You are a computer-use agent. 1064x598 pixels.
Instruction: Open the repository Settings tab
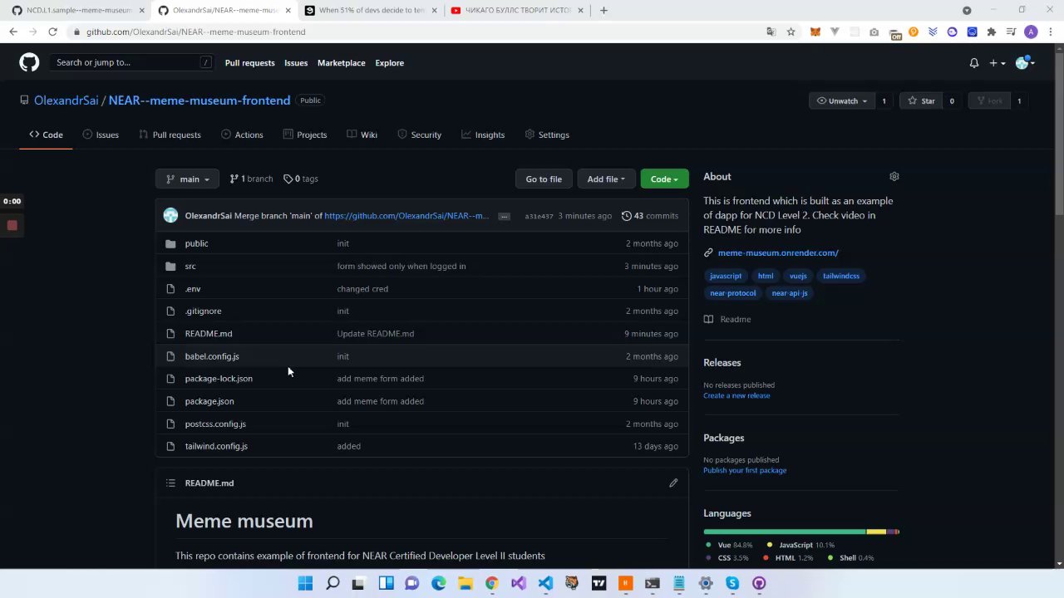coord(547,135)
